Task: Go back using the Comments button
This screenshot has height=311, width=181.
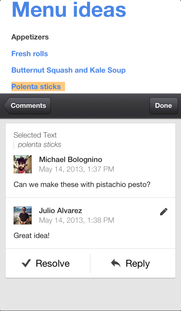Action: 28,106
